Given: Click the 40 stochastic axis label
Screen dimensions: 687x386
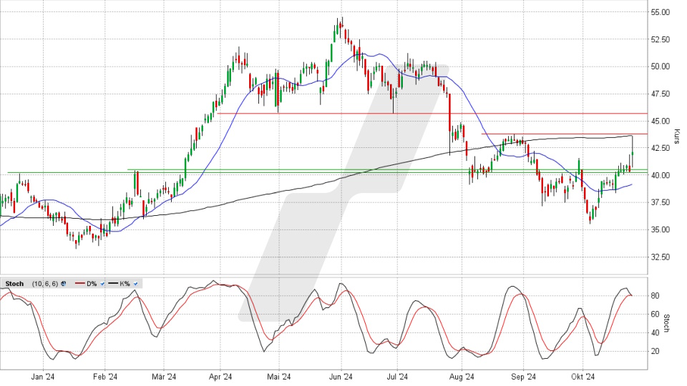Looking at the screenshot, I should (656, 332).
